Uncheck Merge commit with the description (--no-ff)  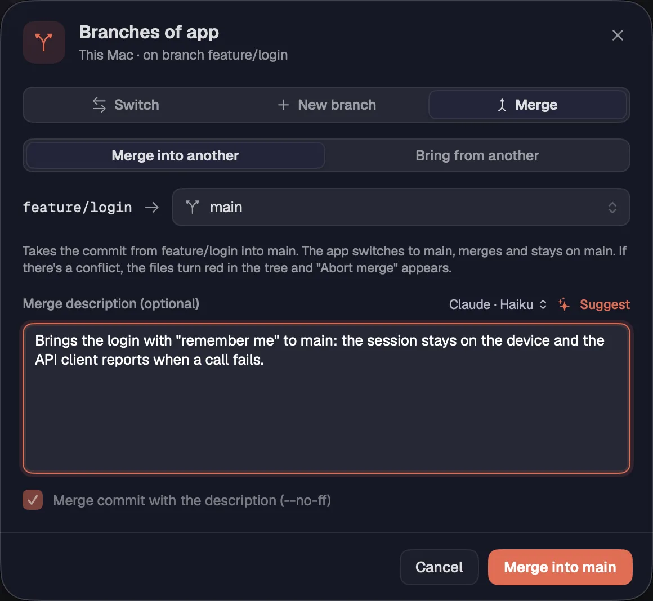pyautogui.click(x=33, y=500)
